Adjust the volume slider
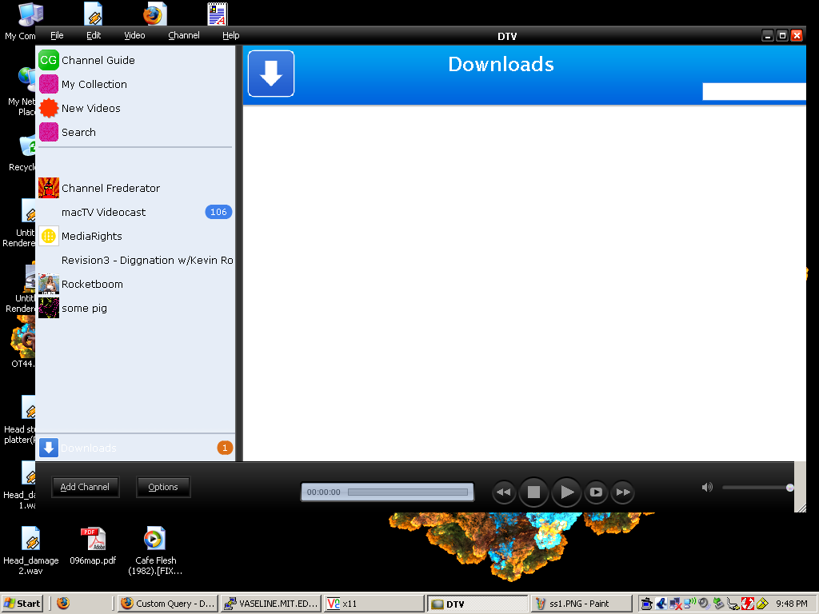The width and height of the screenshot is (819, 614). [756, 488]
